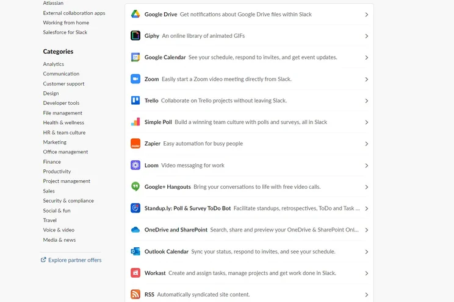
Task: Open the Office management category
Action: click(x=65, y=152)
